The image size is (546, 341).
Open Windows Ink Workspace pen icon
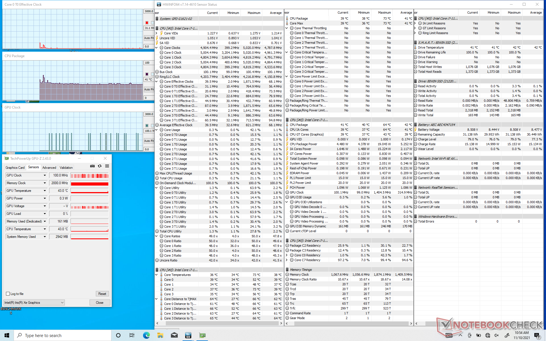[506, 335]
